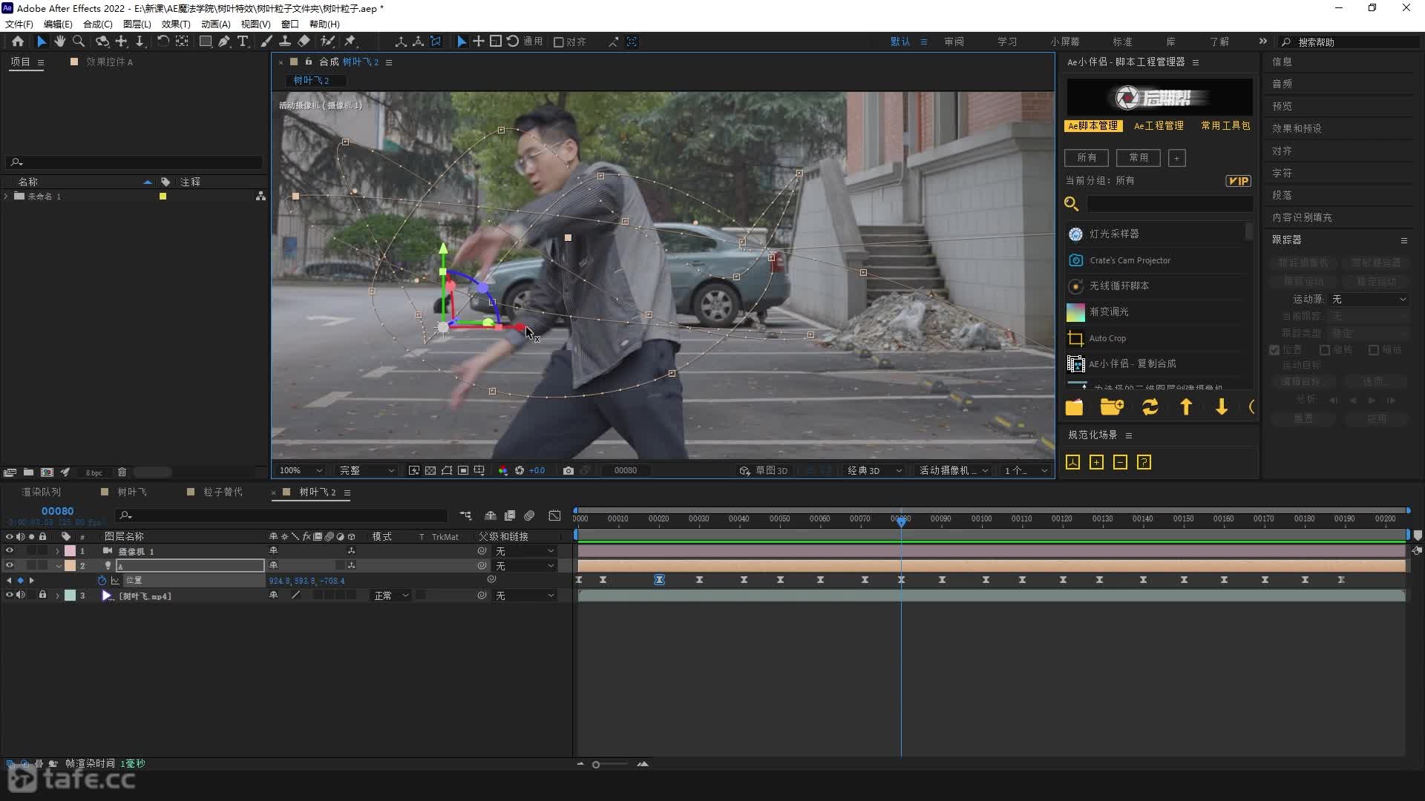Open the 运动源 dropdown in tracker

point(1369,300)
